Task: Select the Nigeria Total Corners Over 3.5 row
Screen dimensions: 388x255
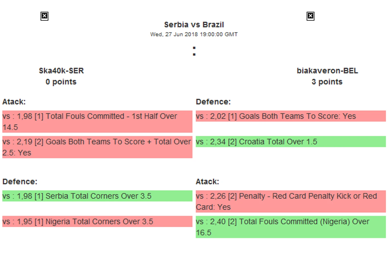Action: [97, 221]
